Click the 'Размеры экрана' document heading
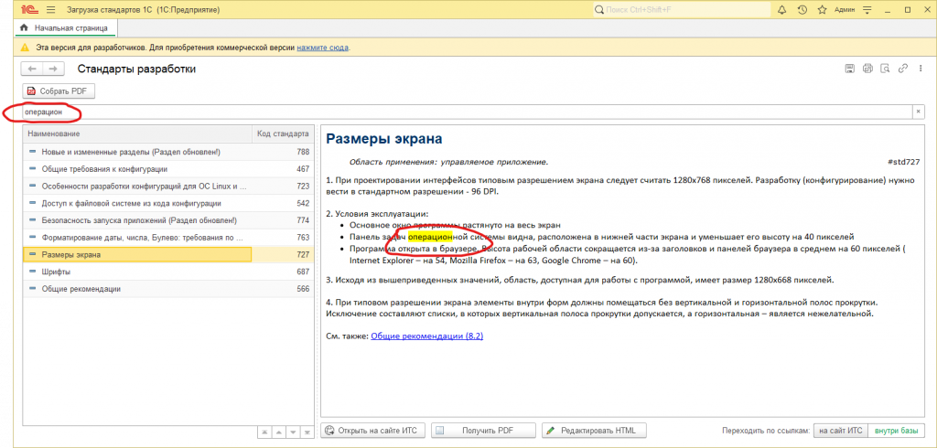The width and height of the screenshot is (937, 448). pos(384,139)
